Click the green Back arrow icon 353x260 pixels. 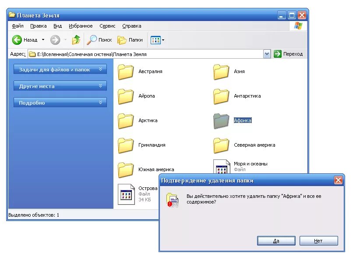coord(17,40)
